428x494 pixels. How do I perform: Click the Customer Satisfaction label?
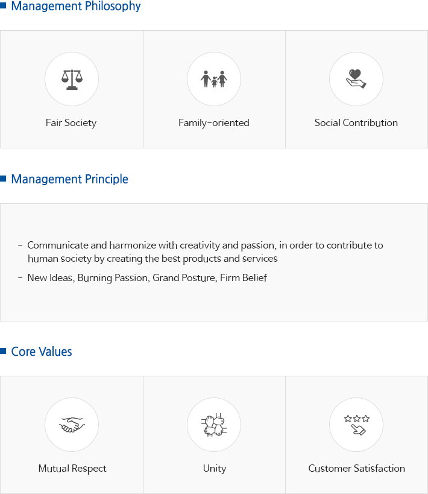tap(356, 468)
